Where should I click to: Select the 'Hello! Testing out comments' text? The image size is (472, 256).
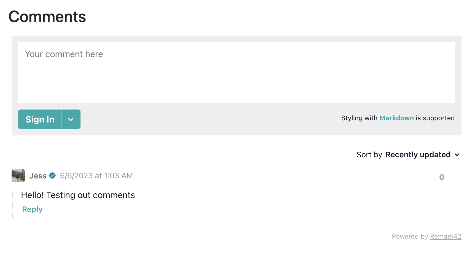[78, 195]
